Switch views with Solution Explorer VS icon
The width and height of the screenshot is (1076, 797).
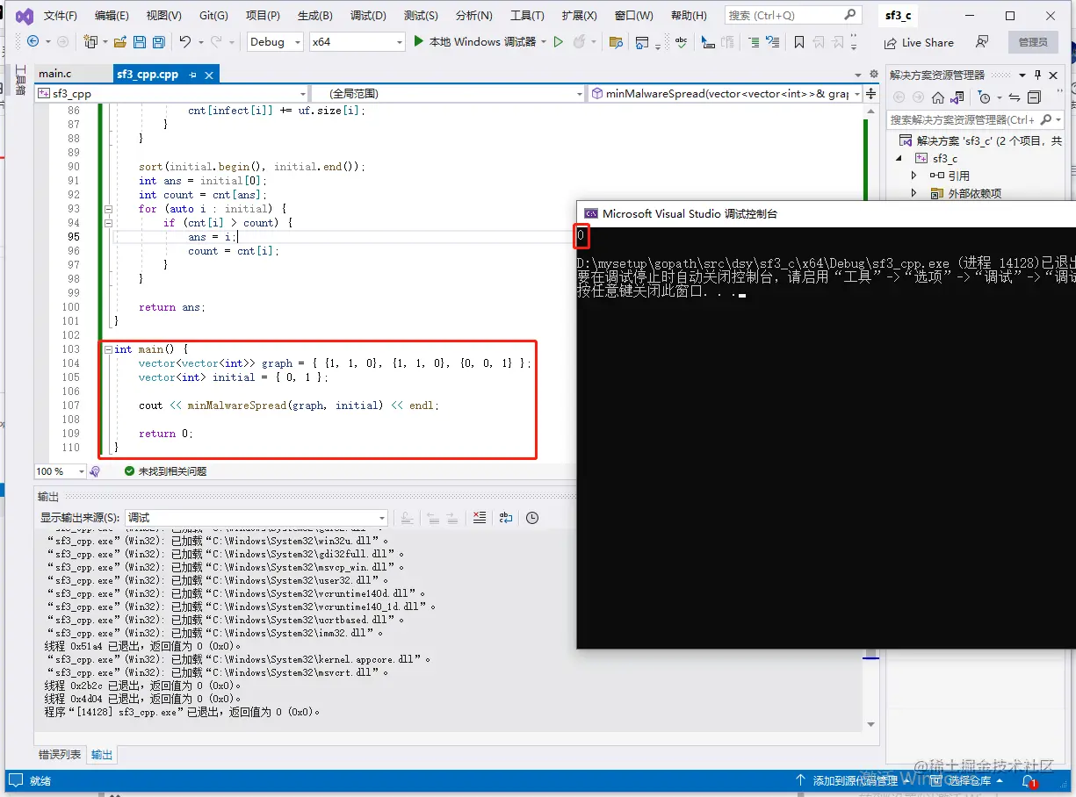coord(958,97)
